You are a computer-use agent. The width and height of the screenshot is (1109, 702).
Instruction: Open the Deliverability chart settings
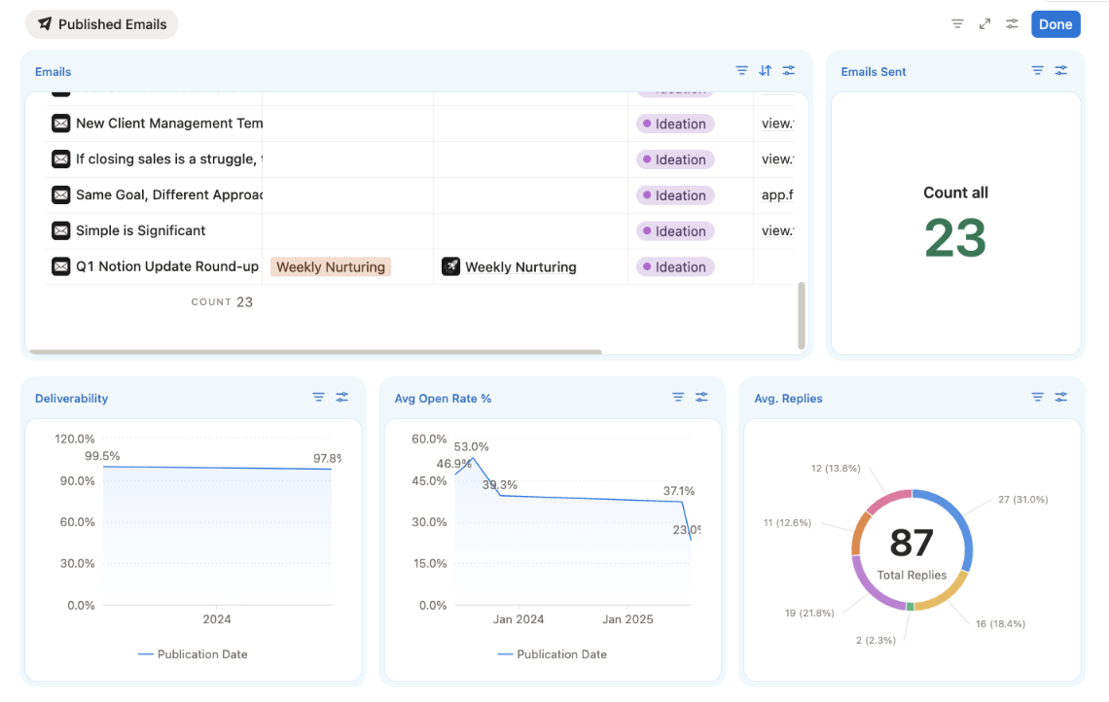[341, 397]
